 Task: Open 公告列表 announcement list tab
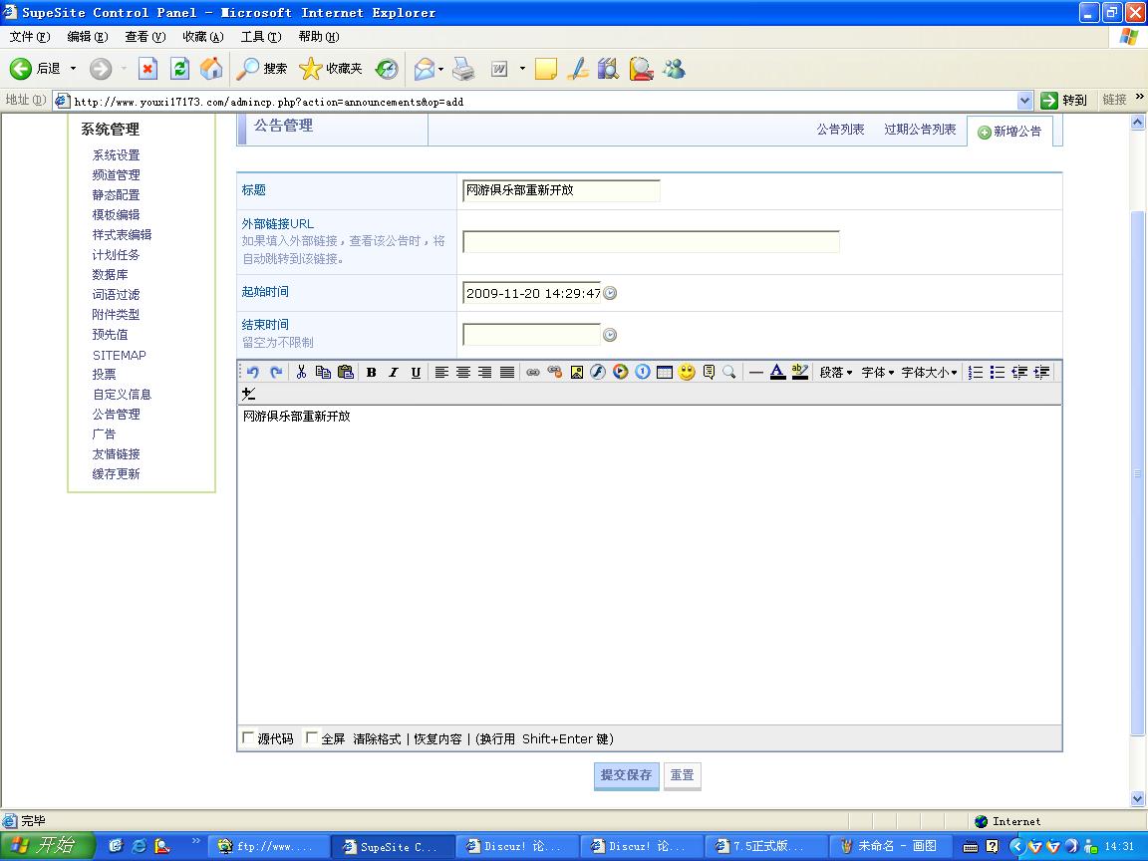pos(840,129)
